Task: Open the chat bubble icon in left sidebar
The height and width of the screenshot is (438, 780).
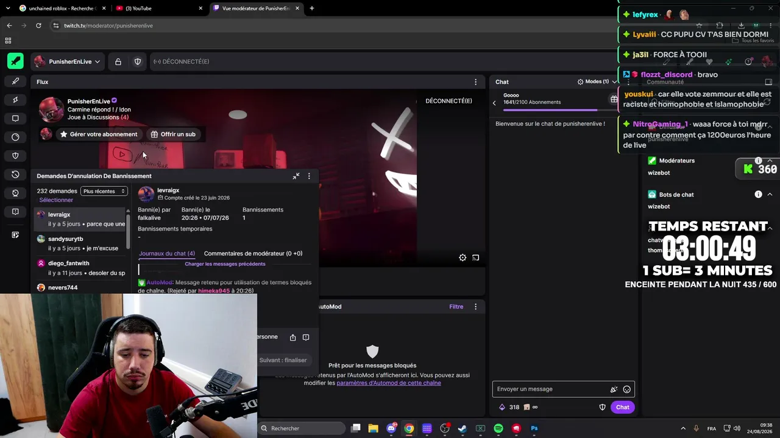Action: pyautogui.click(x=15, y=119)
